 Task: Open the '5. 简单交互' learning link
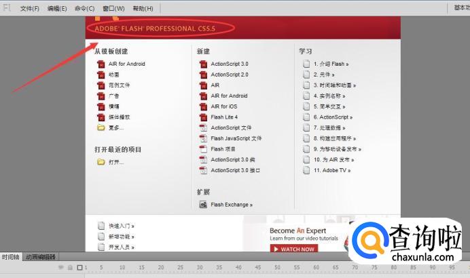329,106
